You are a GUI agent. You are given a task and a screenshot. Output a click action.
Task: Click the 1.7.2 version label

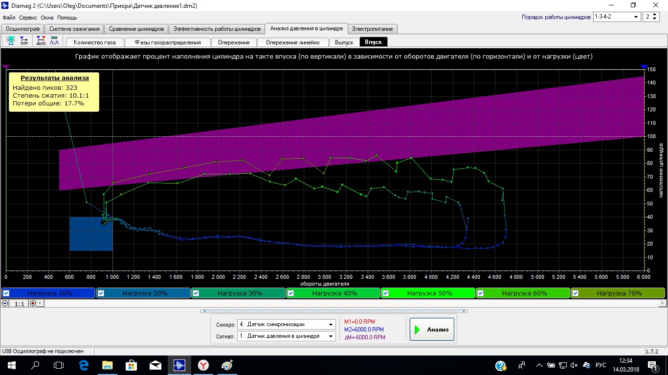pos(652,351)
